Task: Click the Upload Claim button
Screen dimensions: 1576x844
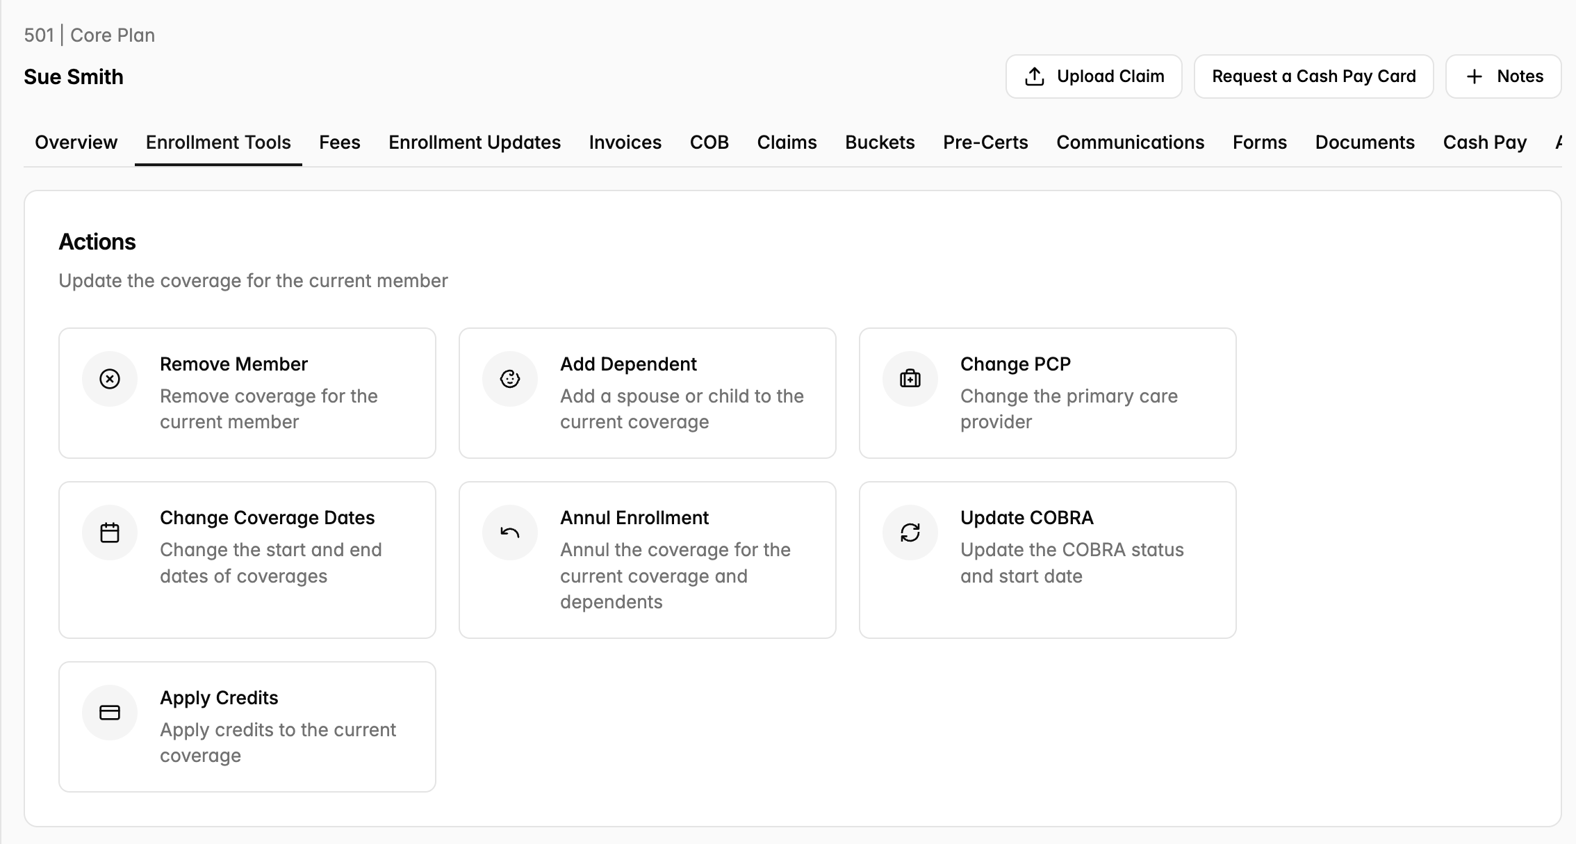Action: (x=1094, y=76)
